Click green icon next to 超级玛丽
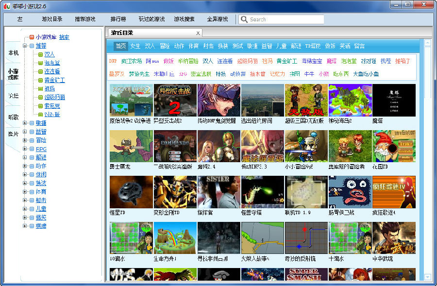Viewport: 437px width, 286px height. 40,97
